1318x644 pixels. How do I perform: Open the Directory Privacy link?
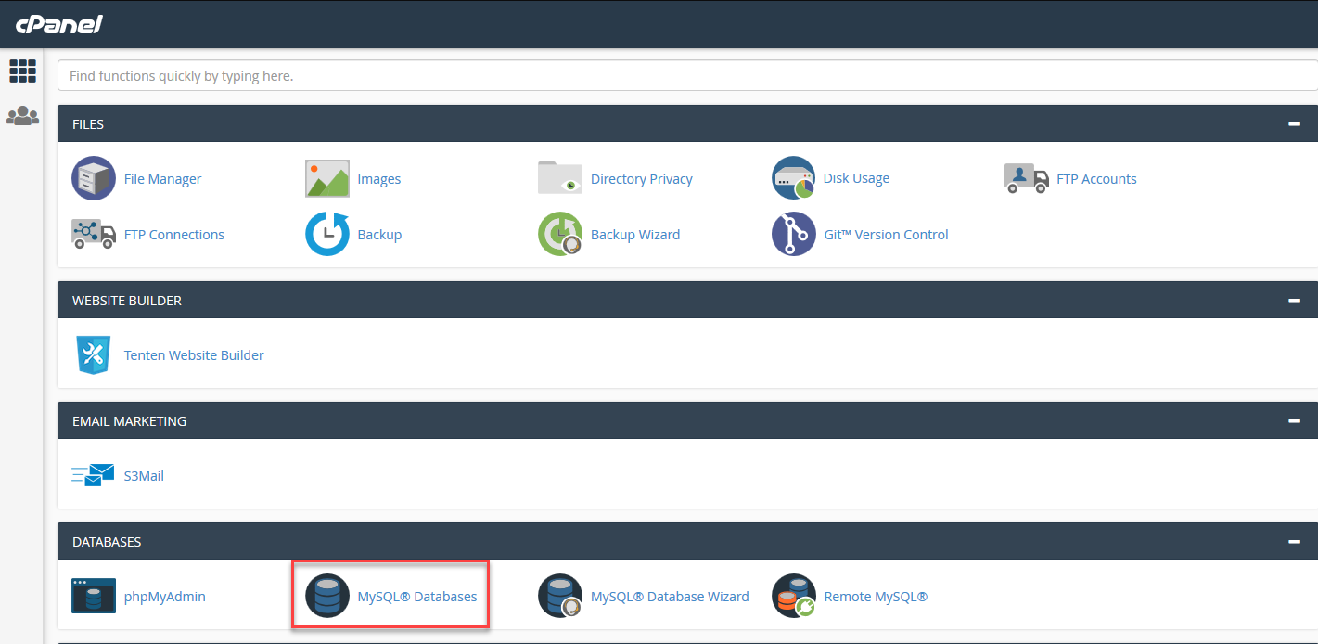click(642, 179)
